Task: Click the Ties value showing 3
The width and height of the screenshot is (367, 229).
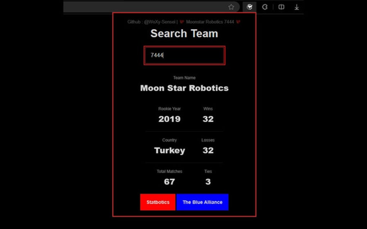Action: (208, 182)
